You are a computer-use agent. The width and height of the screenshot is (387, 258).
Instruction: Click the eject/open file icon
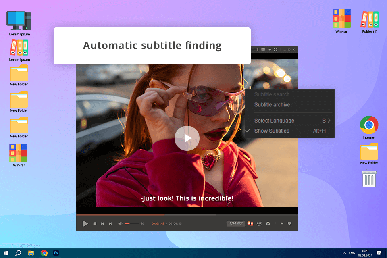coord(282,224)
